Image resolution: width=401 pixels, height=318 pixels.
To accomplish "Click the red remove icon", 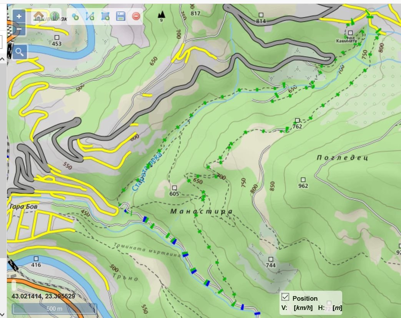I will [x=136, y=17].
